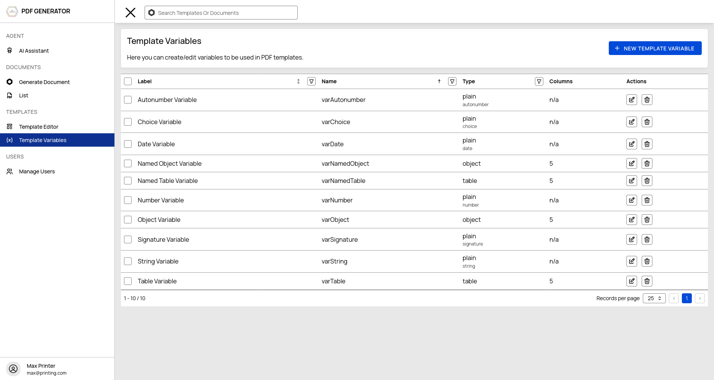Delete the Table Variable row
Image resolution: width=714 pixels, height=380 pixels.
tap(647, 281)
